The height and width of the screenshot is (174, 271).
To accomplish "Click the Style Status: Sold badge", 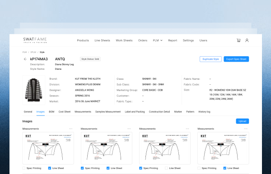I will [90, 59].
